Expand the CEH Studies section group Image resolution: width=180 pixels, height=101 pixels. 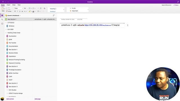point(7,90)
